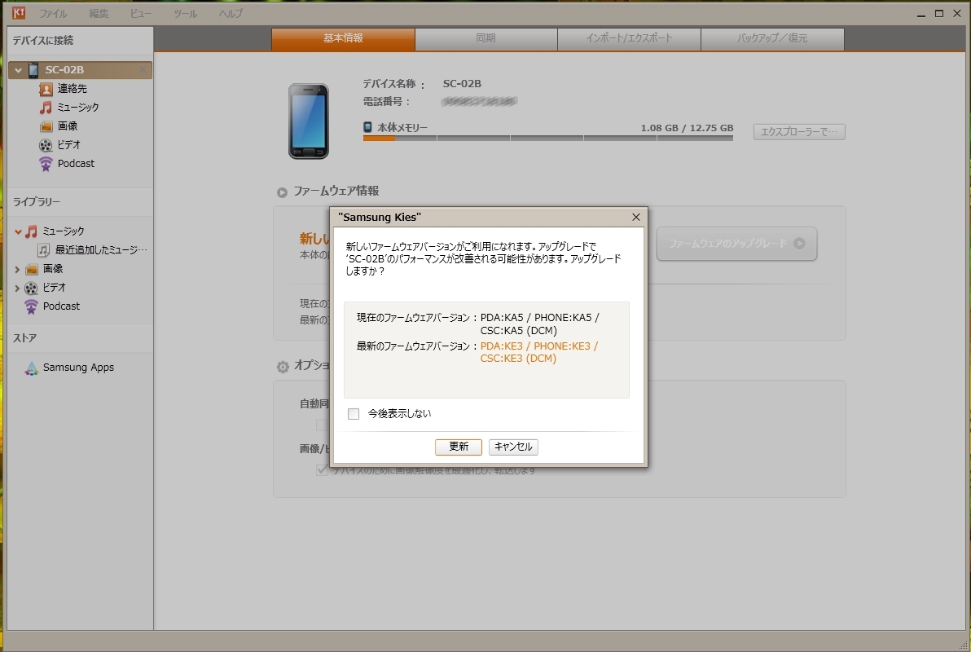Disconnect SC-02B using the small x icon
Viewport: 971px width, 652px height.
click(x=143, y=70)
